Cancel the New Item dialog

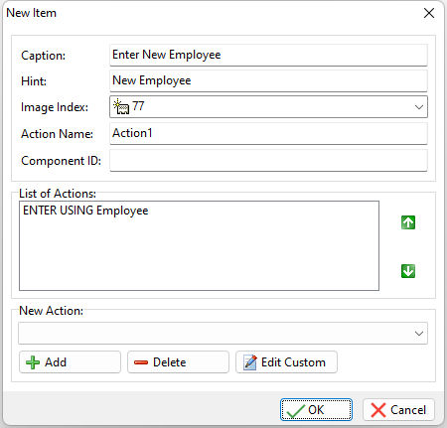click(x=398, y=410)
